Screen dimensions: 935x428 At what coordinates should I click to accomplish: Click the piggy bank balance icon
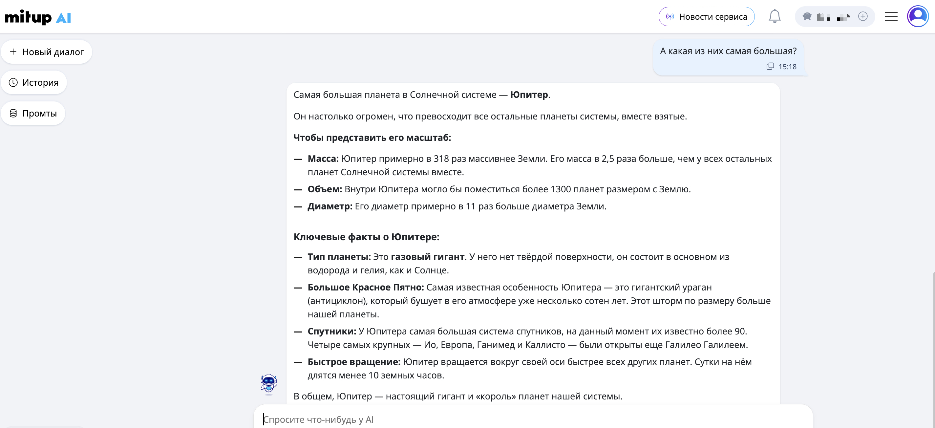click(x=807, y=16)
